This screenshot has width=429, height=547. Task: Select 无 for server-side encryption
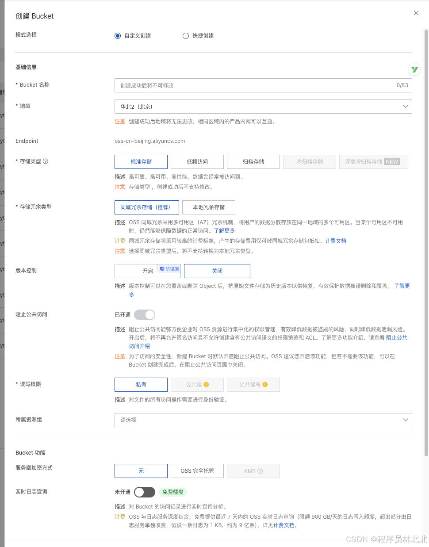(141, 471)
